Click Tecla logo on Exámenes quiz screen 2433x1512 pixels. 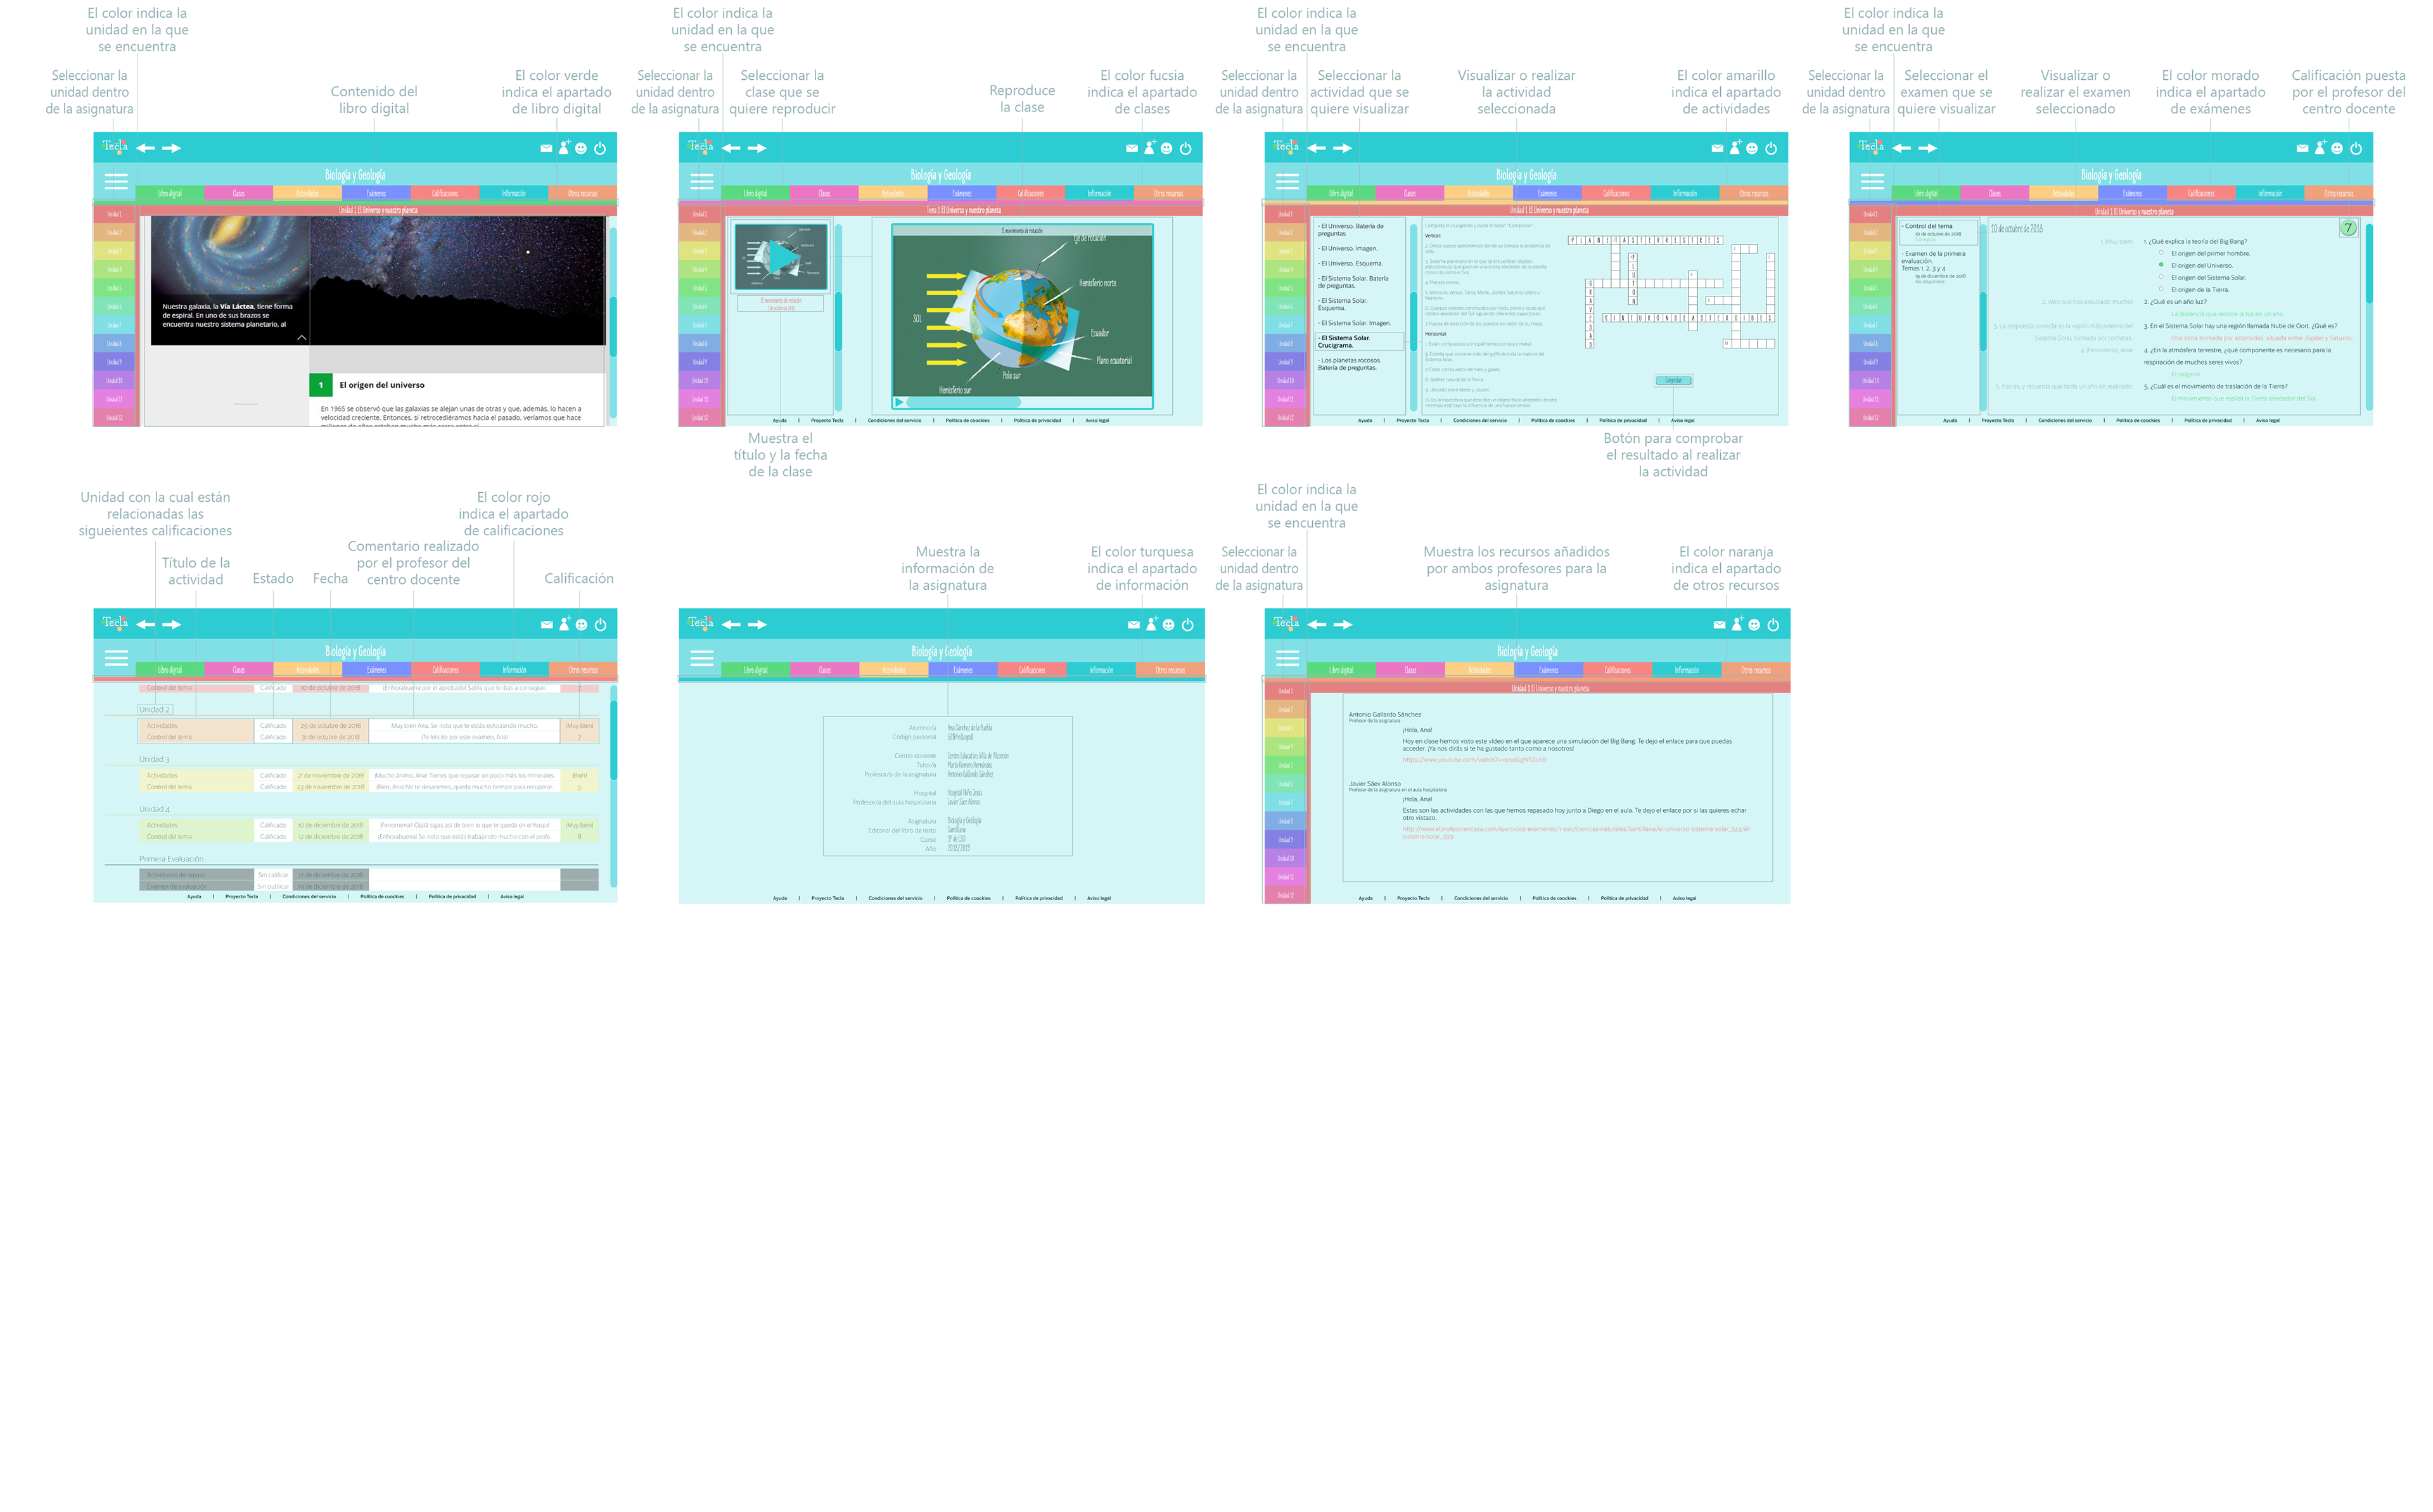[x=1871, y=146]
